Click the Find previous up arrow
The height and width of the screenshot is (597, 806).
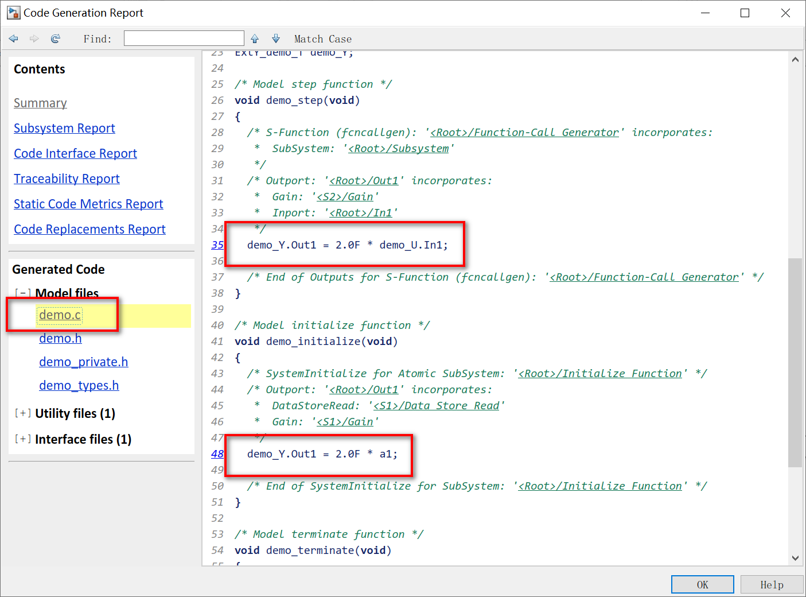point(255,38)
